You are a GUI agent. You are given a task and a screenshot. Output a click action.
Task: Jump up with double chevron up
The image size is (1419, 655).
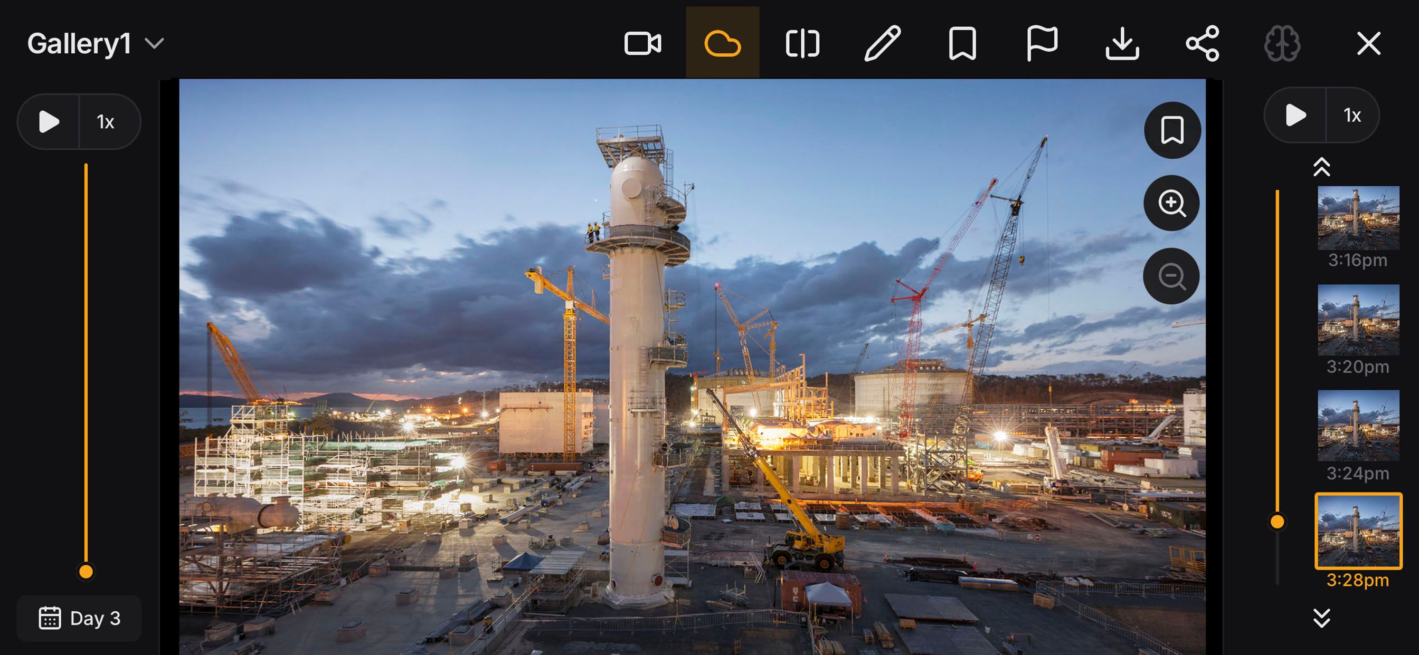(x=1321, y=167)
